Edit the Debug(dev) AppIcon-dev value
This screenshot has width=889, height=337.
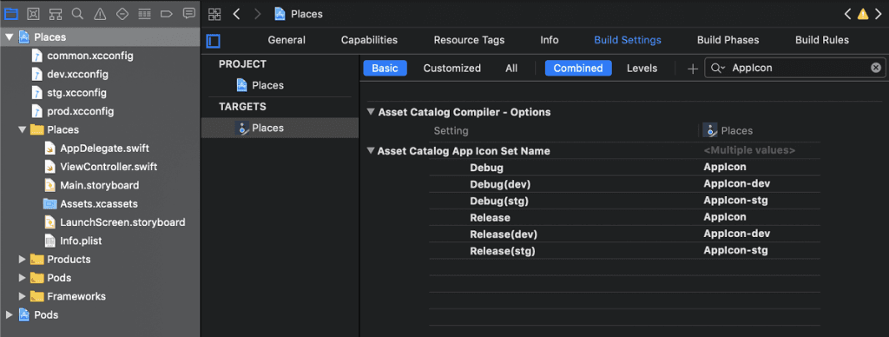click(x=736, y=184)
